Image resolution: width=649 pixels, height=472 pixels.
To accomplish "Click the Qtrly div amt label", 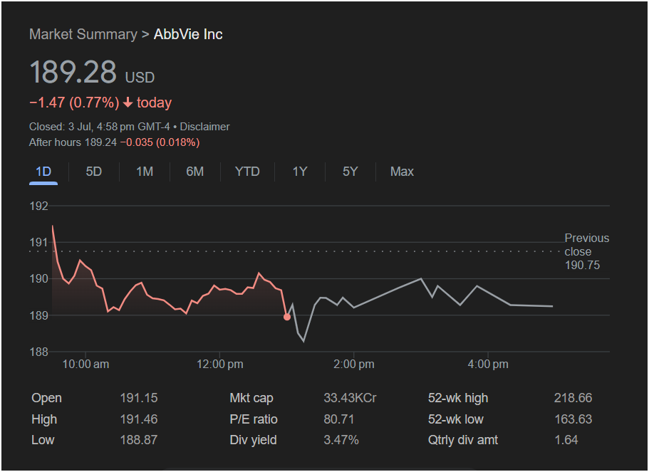I will [463, 440].
